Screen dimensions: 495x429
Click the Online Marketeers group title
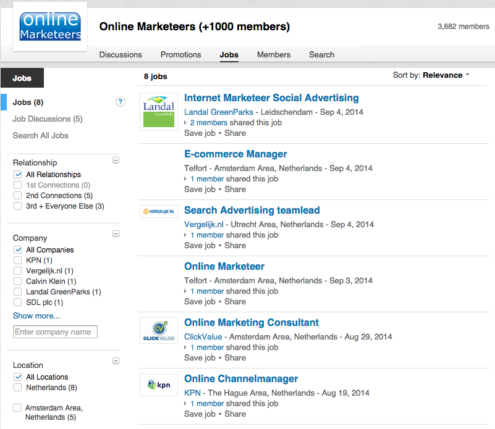pos(195,27)
